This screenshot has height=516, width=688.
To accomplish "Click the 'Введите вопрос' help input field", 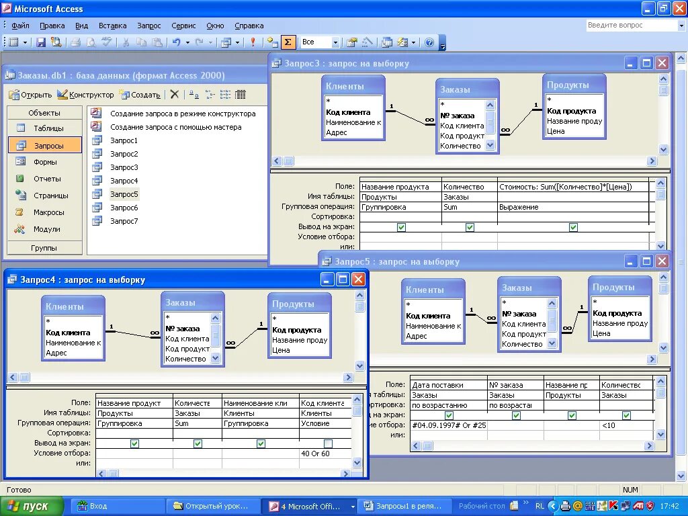I will pos(632,26).
